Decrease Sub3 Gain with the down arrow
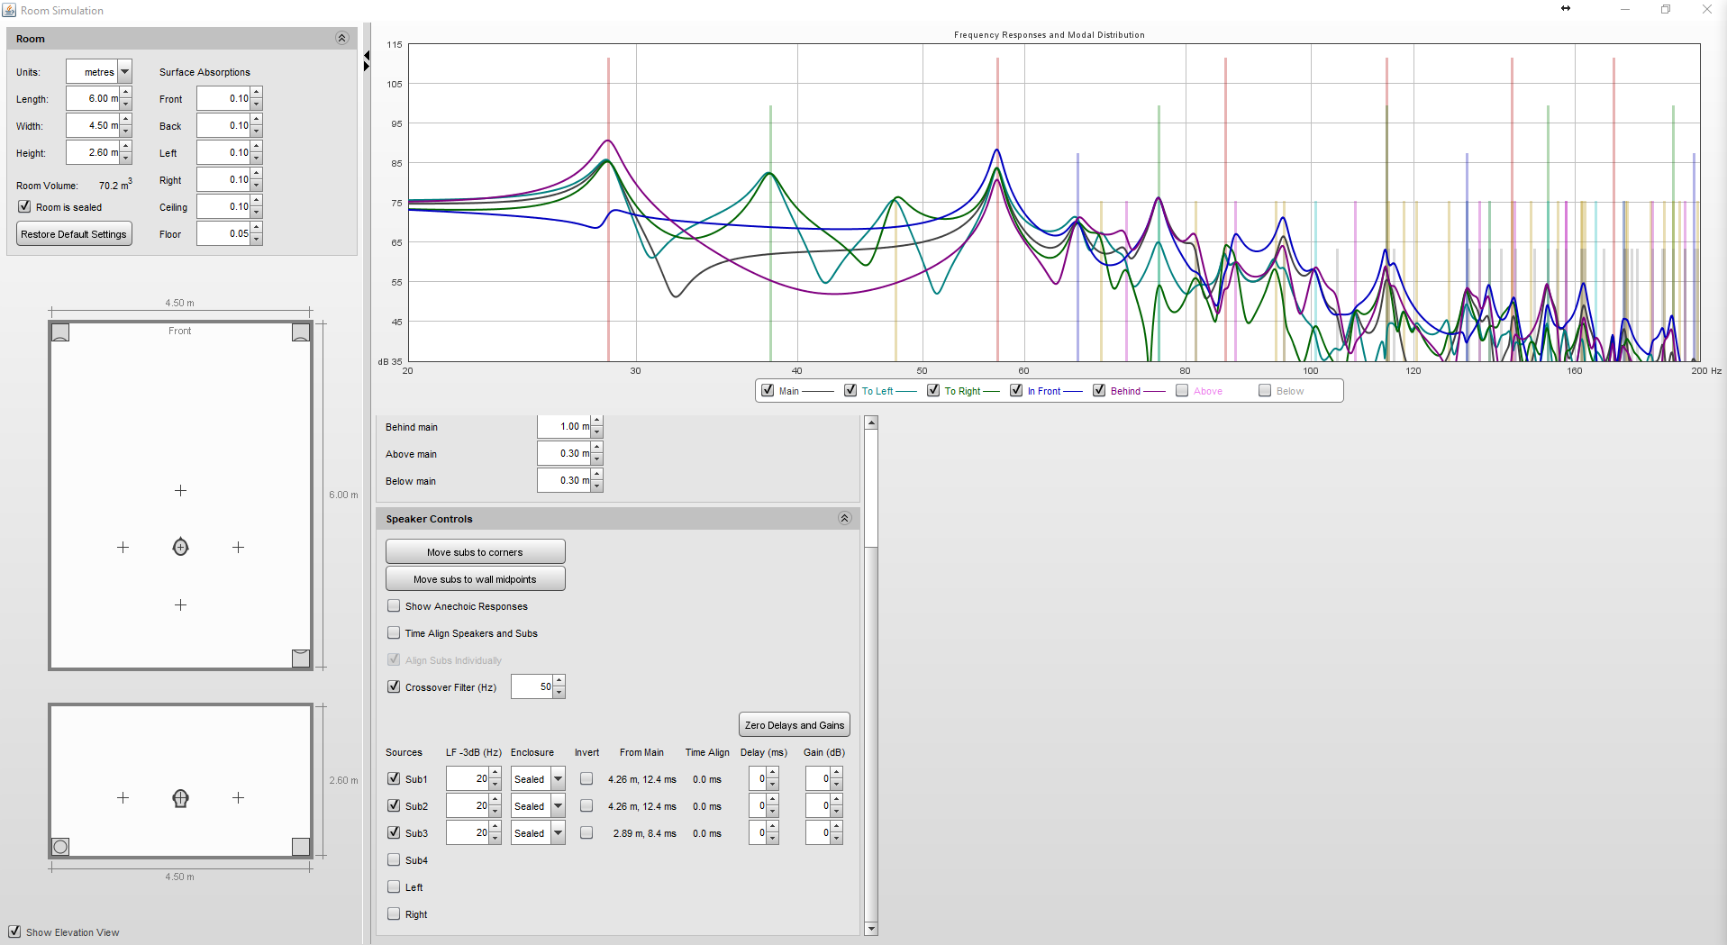Viewport: 1727px width, 945px height. click(837, 839)
